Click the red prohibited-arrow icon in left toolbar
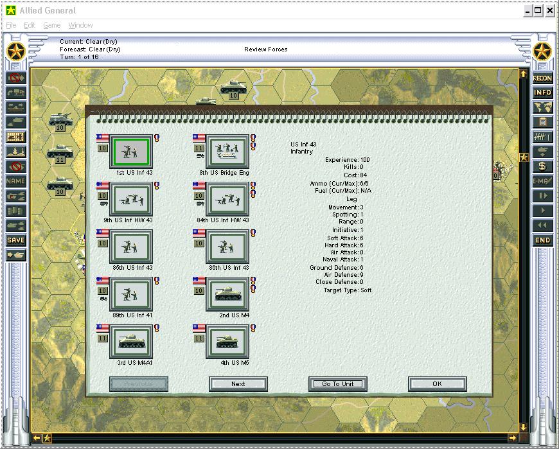The image size is (559, 449). 15,78
